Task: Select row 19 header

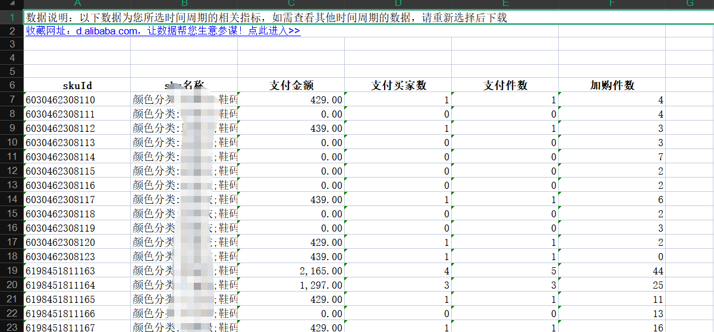Action: tap(12, 271)
